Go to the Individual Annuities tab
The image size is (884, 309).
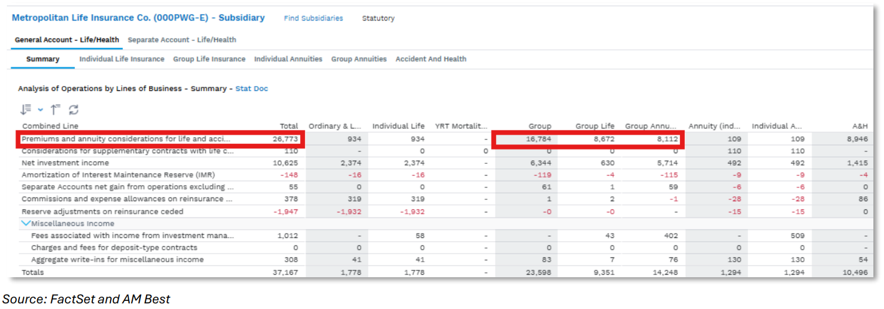[288, 59]
